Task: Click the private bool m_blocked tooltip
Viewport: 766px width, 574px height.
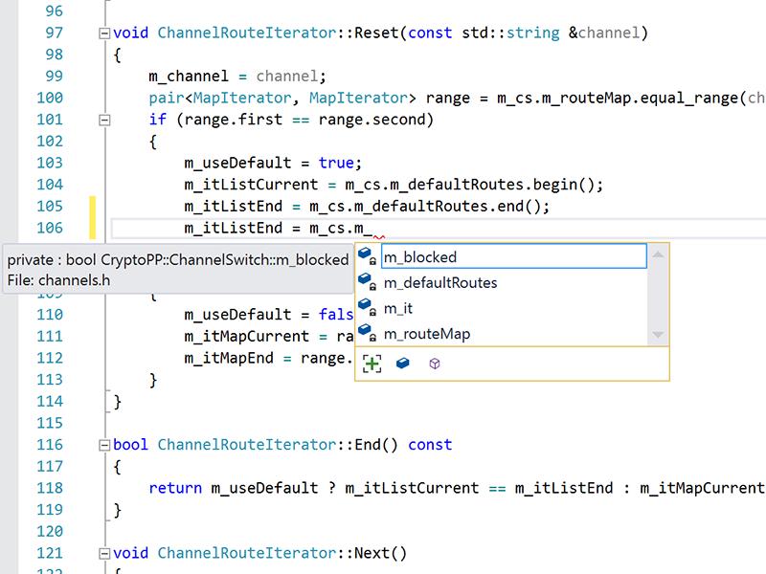Action: pyautogui.click(x=178, y=270)
